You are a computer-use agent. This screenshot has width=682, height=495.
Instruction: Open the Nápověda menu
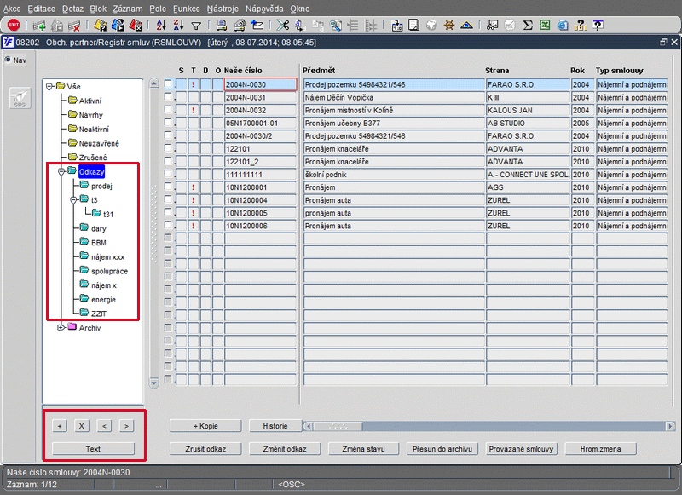(264, 9)
